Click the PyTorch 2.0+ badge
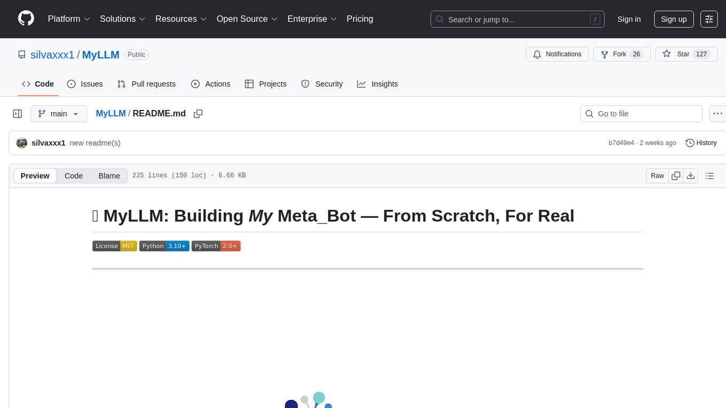The height and width of the screenshot is (408, 726). (216, 246)
